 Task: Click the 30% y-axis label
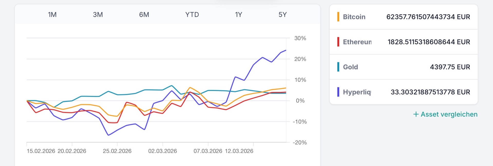(x=300, y=38)
